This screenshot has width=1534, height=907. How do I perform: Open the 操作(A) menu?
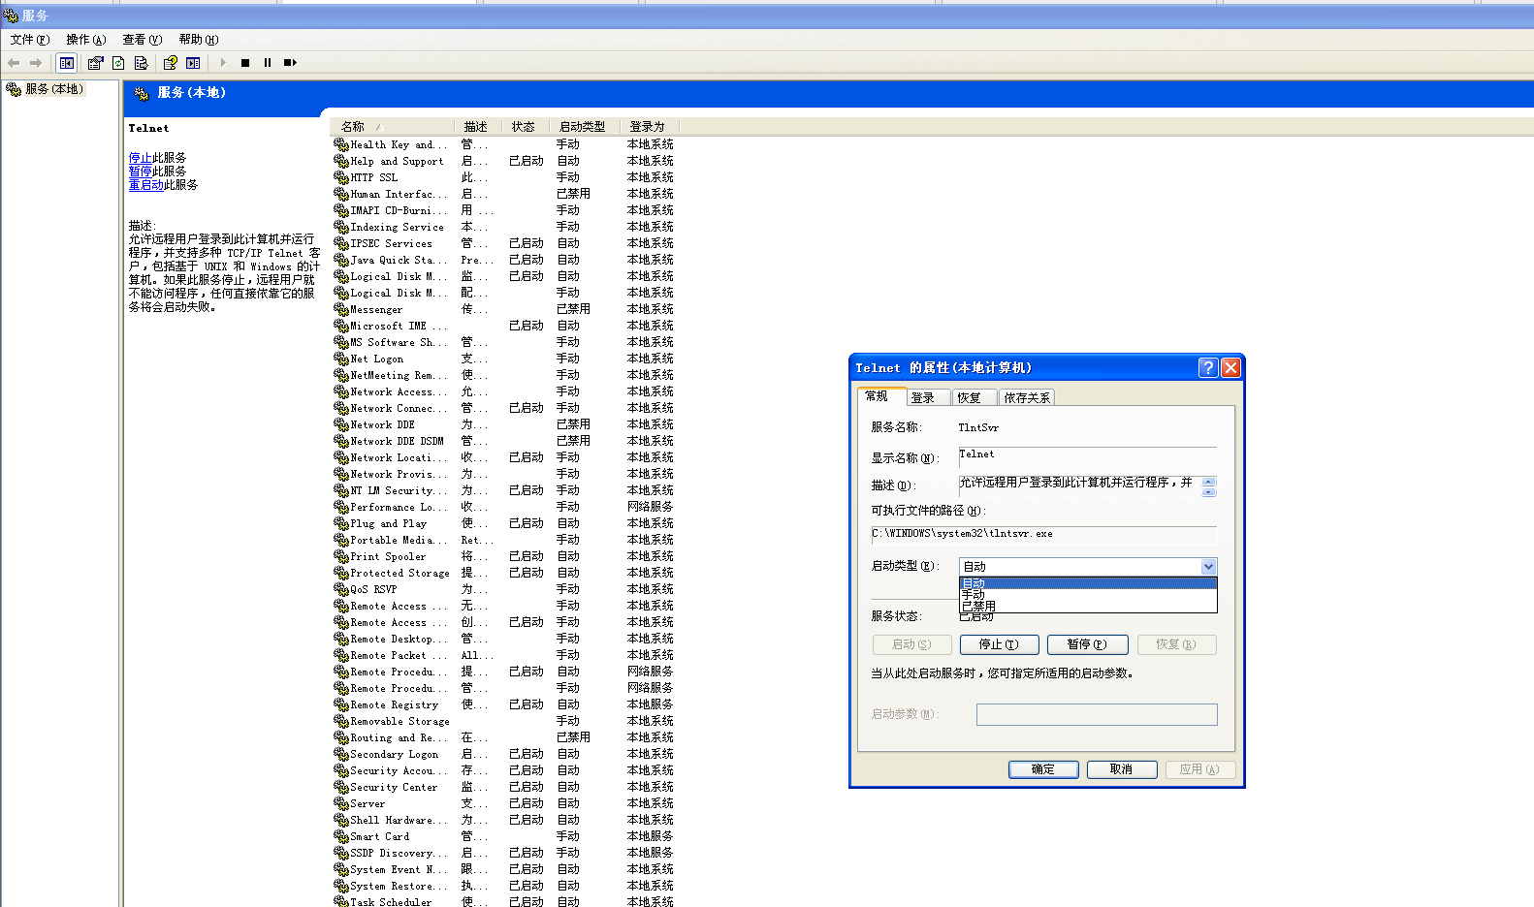coord(85,40)
